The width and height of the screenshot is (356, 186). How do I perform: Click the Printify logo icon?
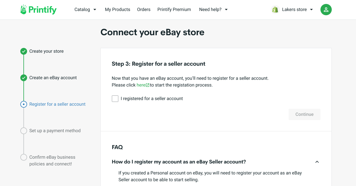point(23,9)
